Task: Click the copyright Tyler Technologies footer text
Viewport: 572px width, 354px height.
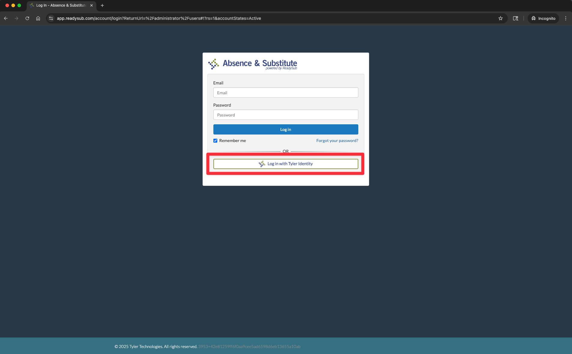Action: click(156, 346)
